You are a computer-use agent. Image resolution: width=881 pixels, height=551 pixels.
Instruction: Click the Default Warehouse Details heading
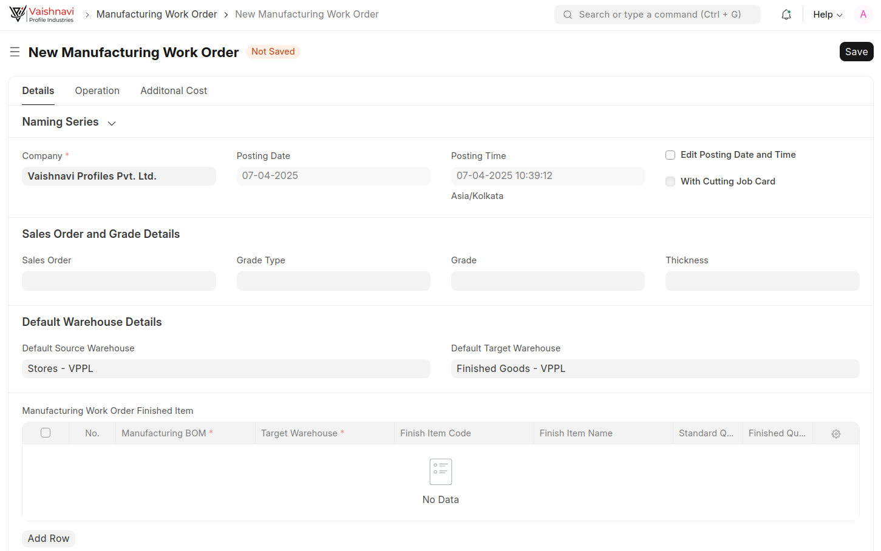(x=92, y=322)
